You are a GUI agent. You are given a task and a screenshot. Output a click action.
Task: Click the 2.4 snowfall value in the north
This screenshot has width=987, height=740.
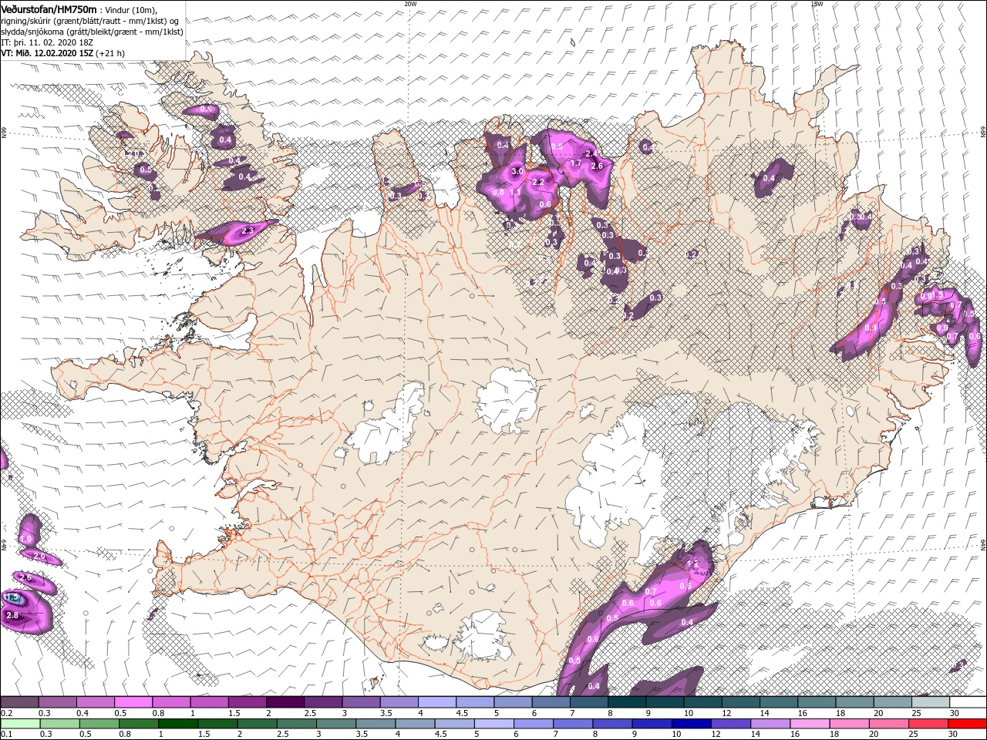(x=591, y=153)
